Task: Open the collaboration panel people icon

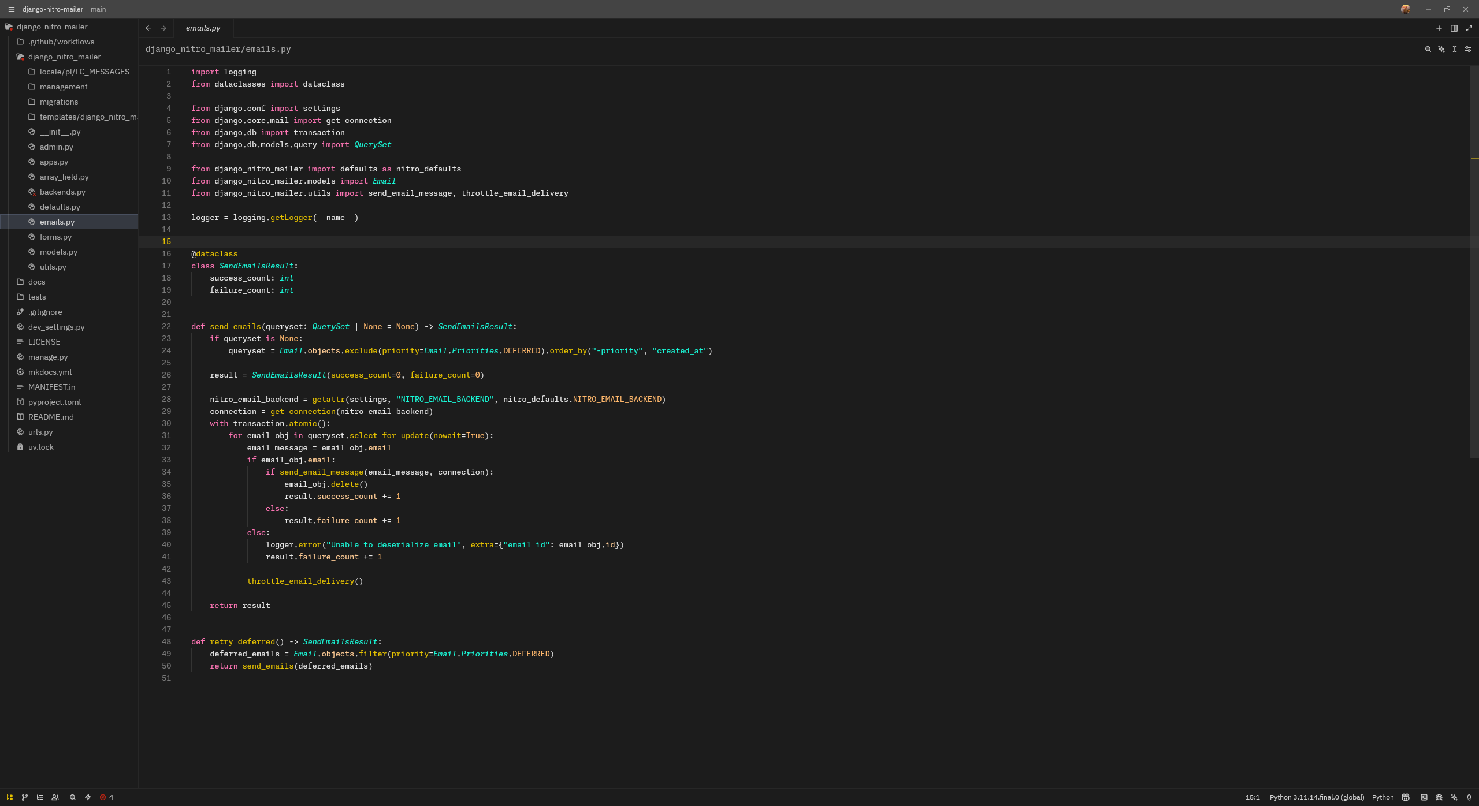Action: 55,797
